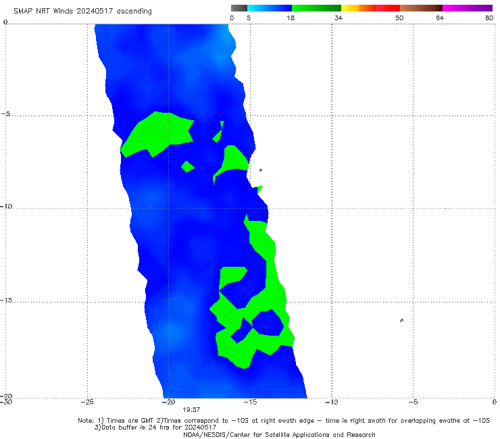The height and width of the screenshot is (439, 500).
Task: Click the bottom longitude axis label '-5'
Action: [x=413, y=402]
